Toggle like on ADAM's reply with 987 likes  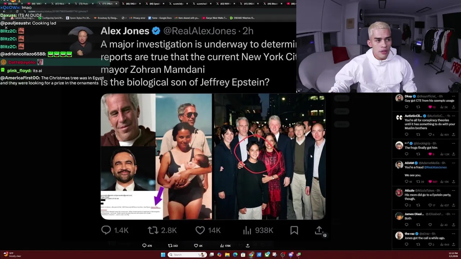[430, 182]
